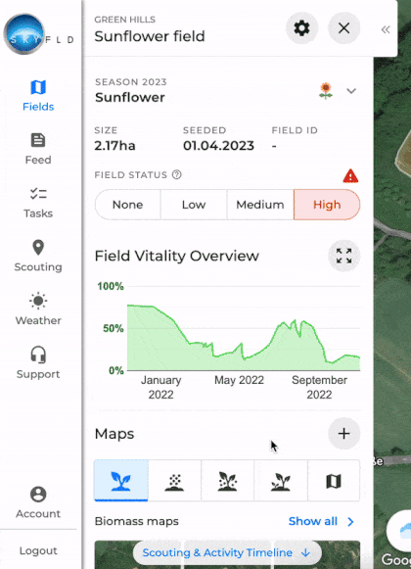Image resolution: width=411 pixels, height=569 pixels.
Task: Set field status to Medium
Action: [260, 205]
